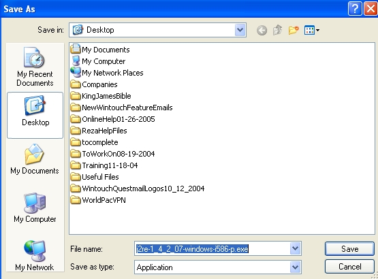Create a new folder icon
The width and height of the screenshot is (378, 279).
[294, 30]
